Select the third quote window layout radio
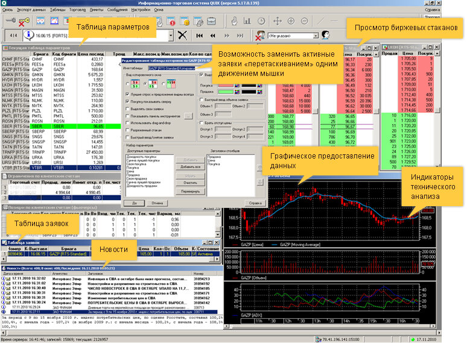Screen dimensions: 467x343 [164, 84]
